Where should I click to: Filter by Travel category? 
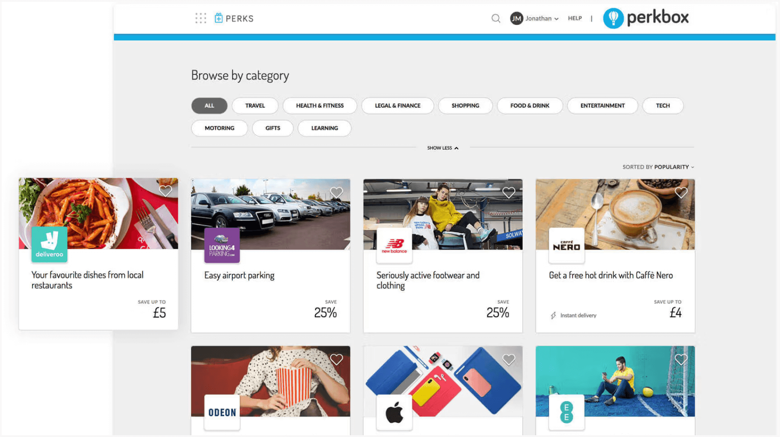[x=255, y=105]
